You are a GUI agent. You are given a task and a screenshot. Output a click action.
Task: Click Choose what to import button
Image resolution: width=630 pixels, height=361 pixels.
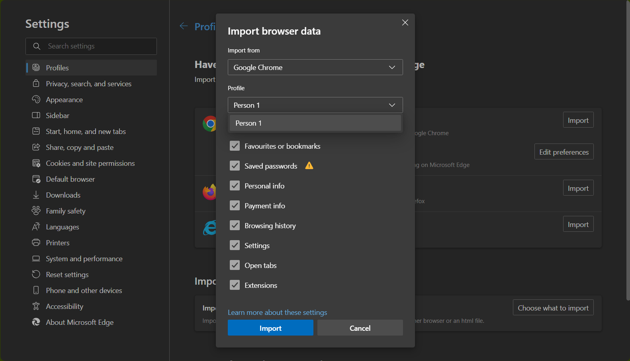[553, 308]
